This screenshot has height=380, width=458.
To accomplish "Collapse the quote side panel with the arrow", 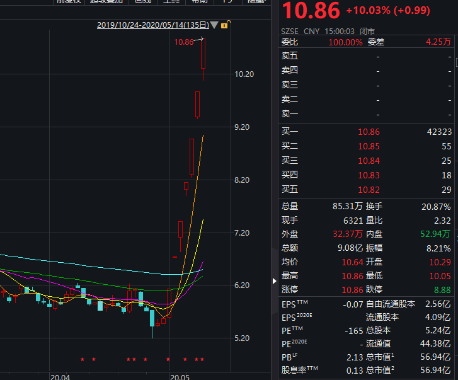I will pyautogui.click(x=274, y=281).
